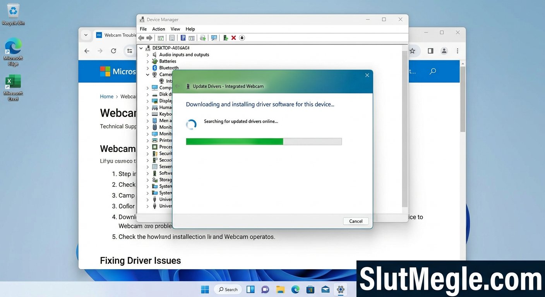Click the Home breadcrumb link on the webpage
545x297 pixels.
pos(107,97)
